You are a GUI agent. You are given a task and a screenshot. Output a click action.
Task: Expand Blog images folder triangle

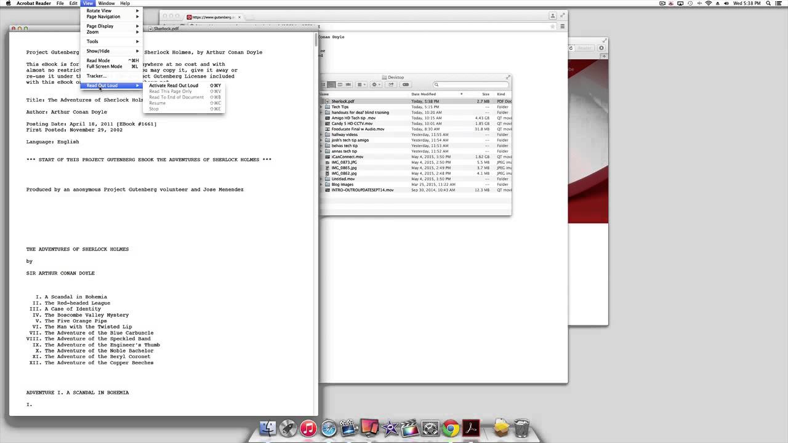tap(322, 185)
